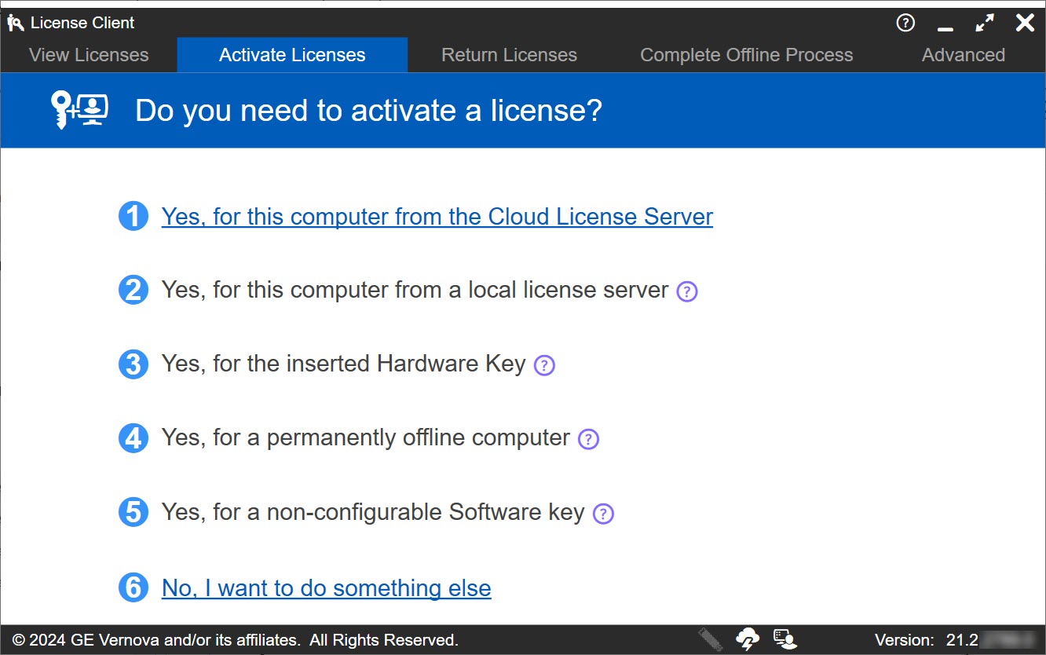
Task: Choose Yes, for this computer from Cloud License Server
Action: coord(437,217)
